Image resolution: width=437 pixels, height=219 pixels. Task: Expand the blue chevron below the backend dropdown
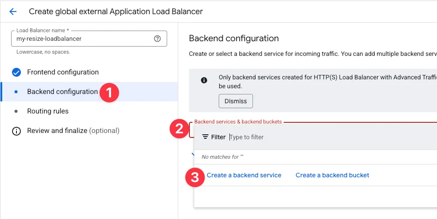192,155
